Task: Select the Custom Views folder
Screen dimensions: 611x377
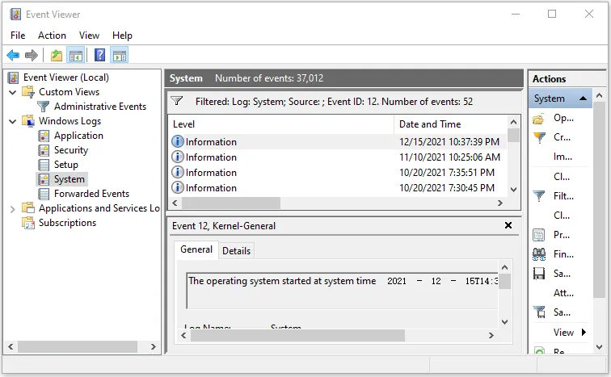Action: 69,92
